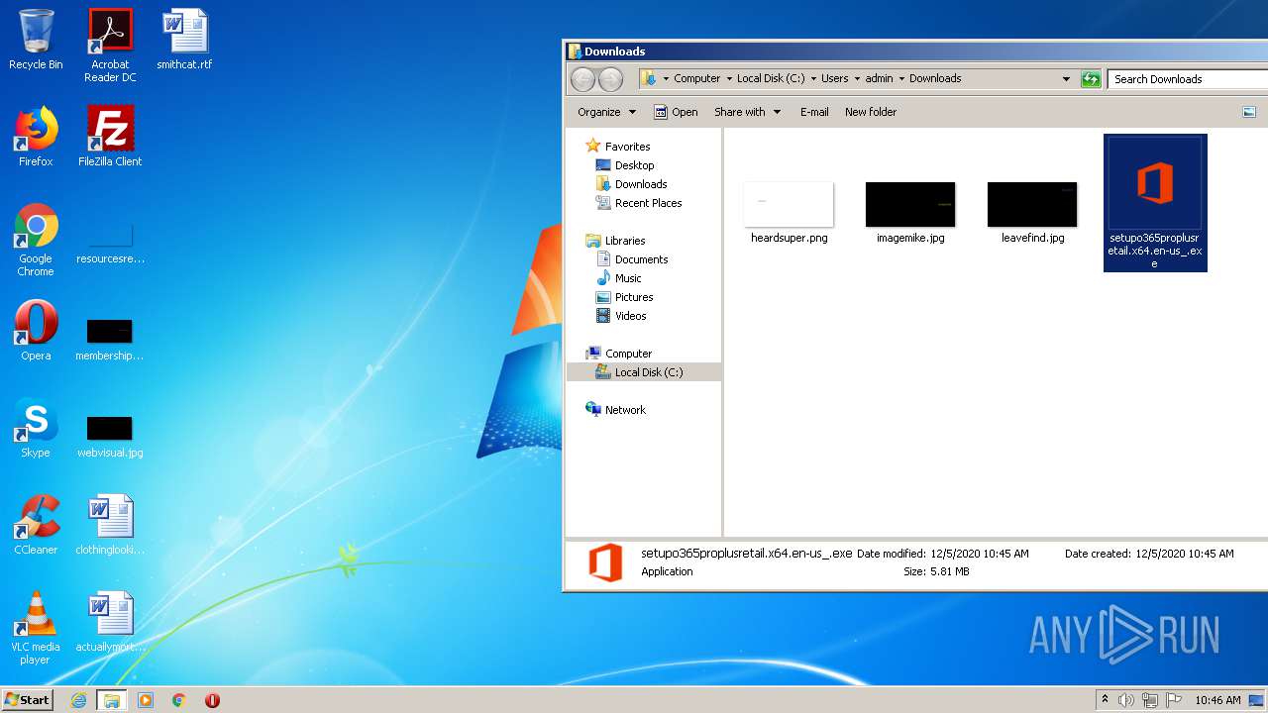The width and height of the screenshot is (1268, 713).
Task: Expand the admin breadcrumb arrow
Action: point(901,79)
